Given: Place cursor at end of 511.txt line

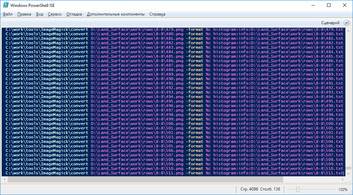Looking at the screenshot, I should 344,173.
